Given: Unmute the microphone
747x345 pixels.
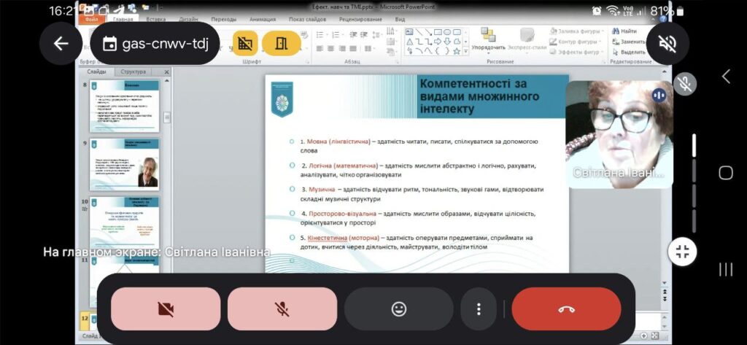Looking at the screenshot, I should coord(282,309).
